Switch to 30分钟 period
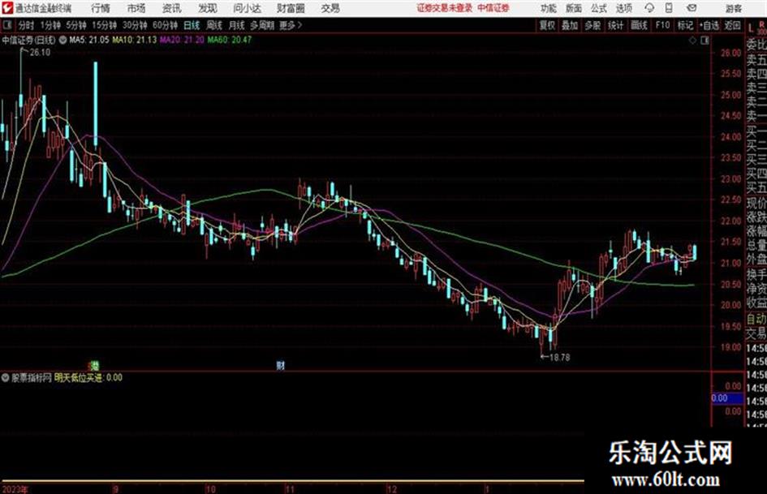Viewport: 767px width, 494px height. (135, 25)
